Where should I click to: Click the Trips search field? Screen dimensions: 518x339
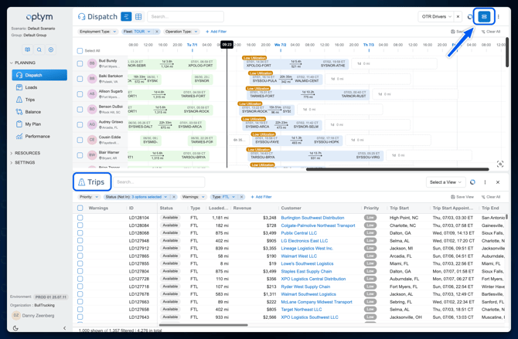click(159, 182)
